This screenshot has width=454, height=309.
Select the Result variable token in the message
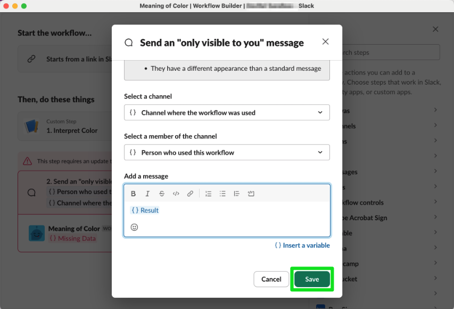(144, 210)
